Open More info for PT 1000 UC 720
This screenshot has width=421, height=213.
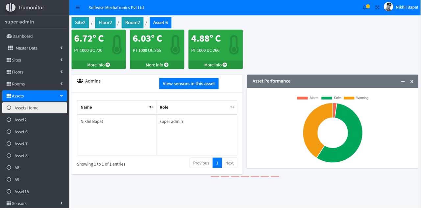pos(98,65)
